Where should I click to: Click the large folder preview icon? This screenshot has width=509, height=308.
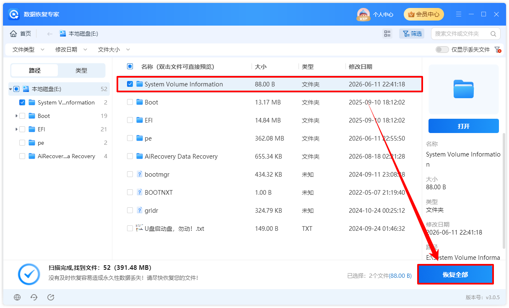point(464,89)
